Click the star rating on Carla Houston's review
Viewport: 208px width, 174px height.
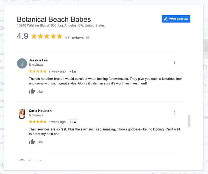point(38,122)
